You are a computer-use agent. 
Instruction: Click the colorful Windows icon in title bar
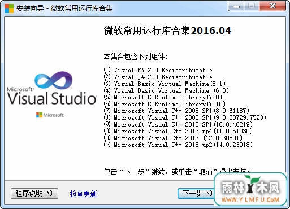point(9,8)
